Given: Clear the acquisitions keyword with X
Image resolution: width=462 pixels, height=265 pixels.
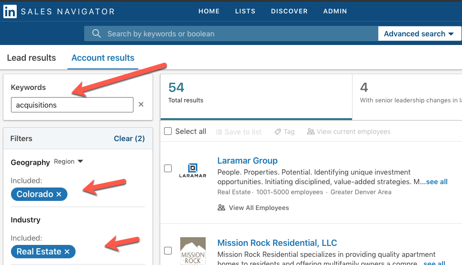Looking at the screenshot, I should tap(141, 104).
